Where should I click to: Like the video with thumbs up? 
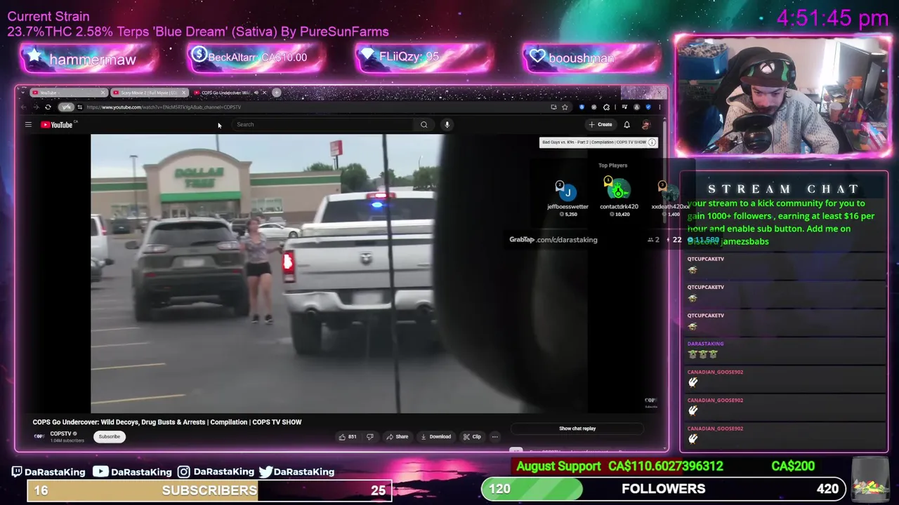pos(347,436)
